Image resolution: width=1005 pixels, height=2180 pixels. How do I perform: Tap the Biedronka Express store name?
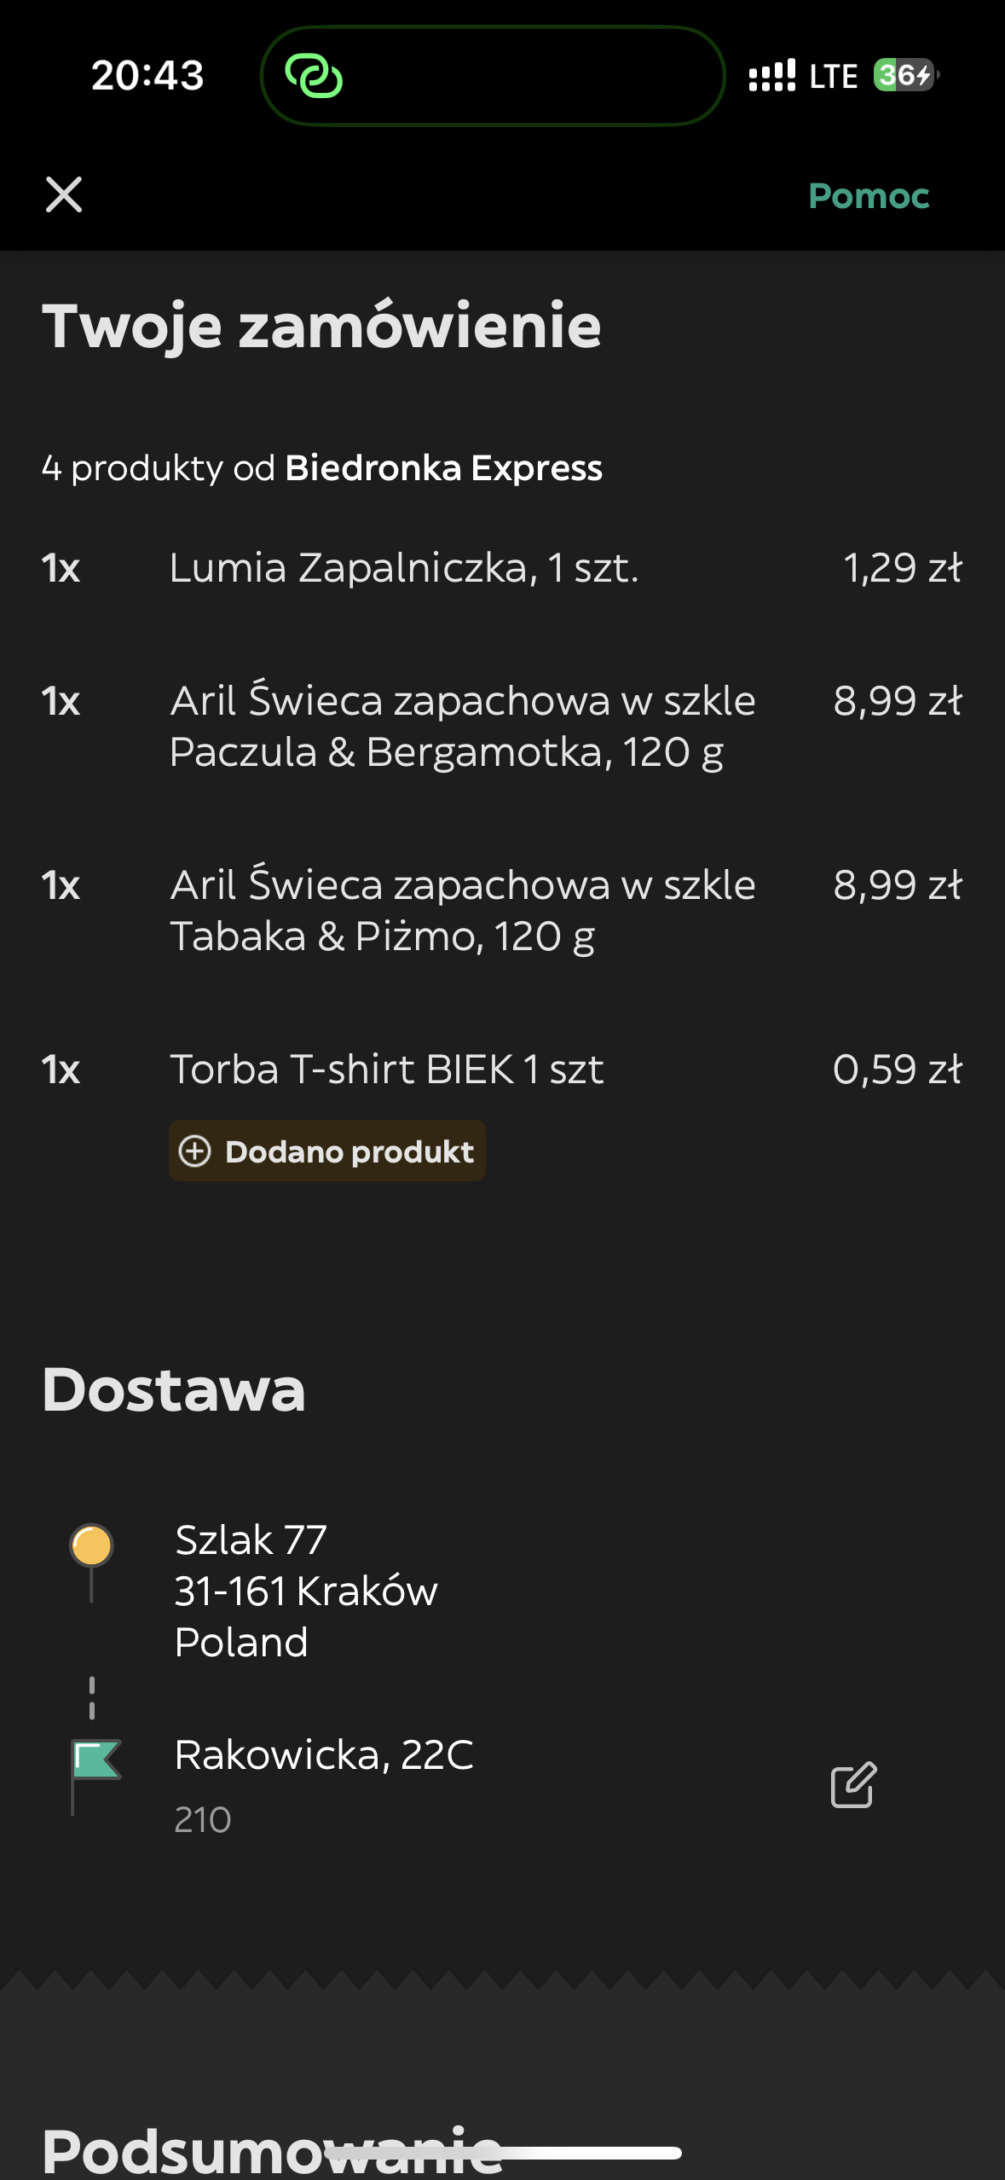443,468
